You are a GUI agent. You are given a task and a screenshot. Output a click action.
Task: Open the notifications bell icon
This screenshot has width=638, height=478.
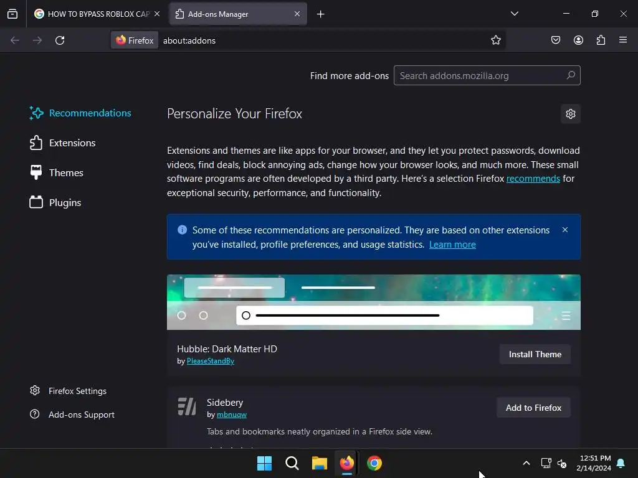tap(621, 463)
